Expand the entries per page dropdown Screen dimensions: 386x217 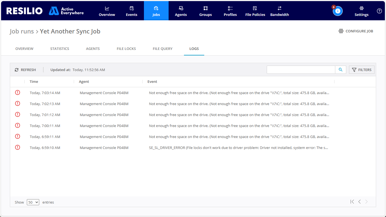click(33, 202)
